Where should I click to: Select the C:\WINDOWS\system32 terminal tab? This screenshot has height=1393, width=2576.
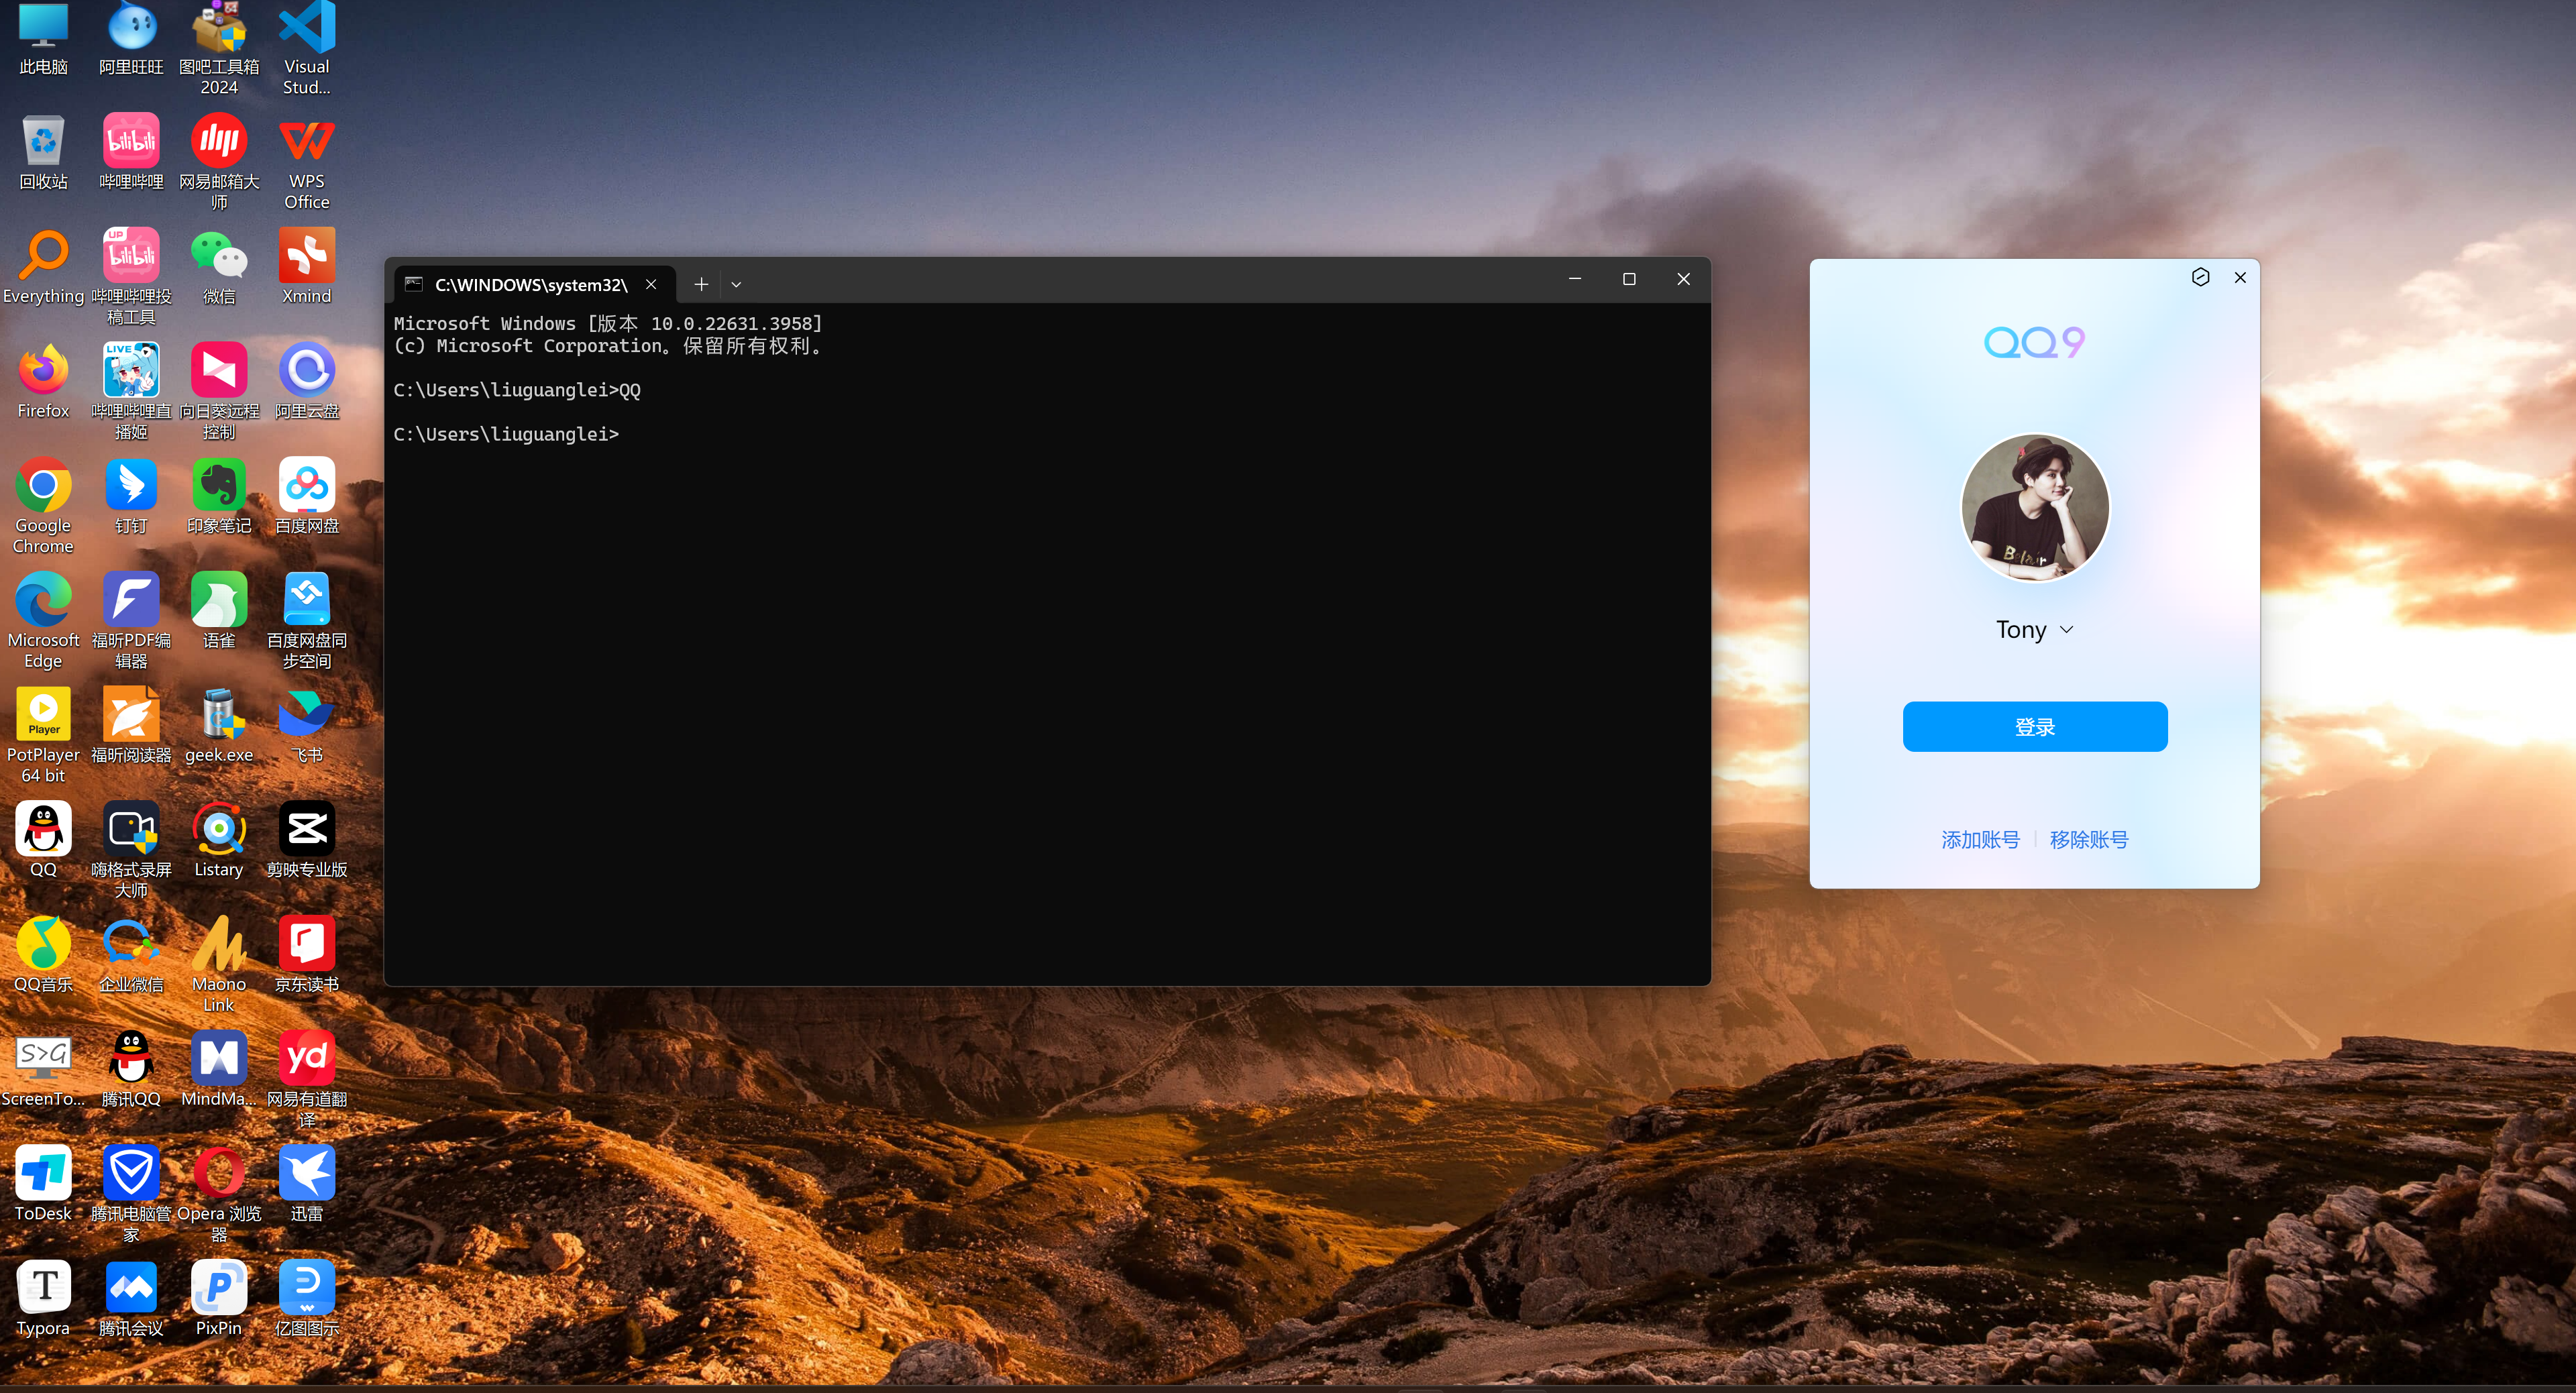530,285
